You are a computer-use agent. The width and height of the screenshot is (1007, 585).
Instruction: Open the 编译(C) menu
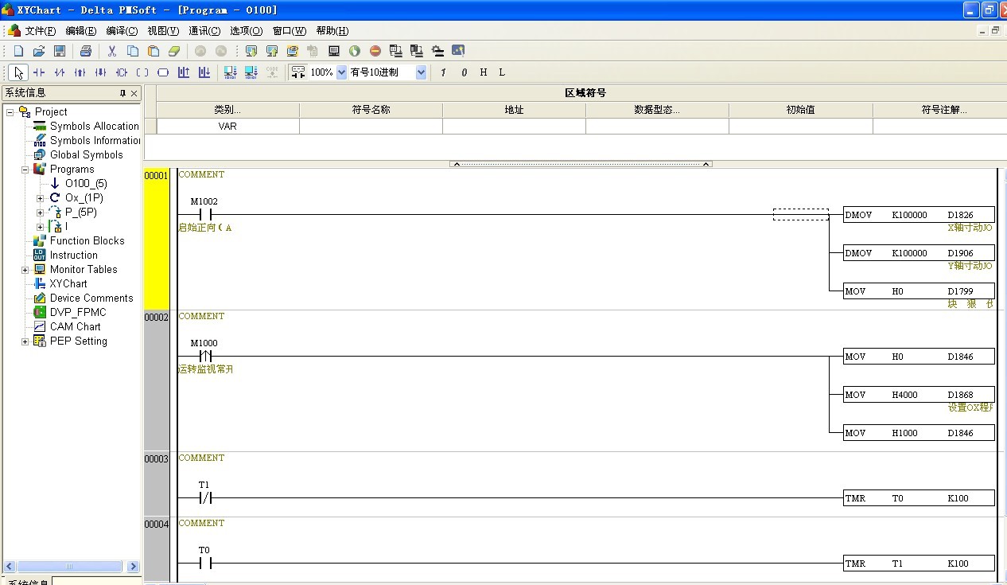(122, 31)
